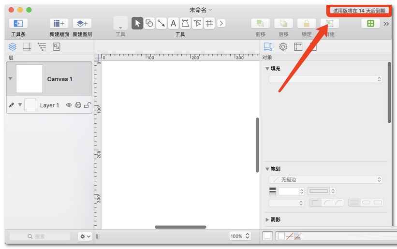Open the 对象 object inspector tab

(268, 46)
